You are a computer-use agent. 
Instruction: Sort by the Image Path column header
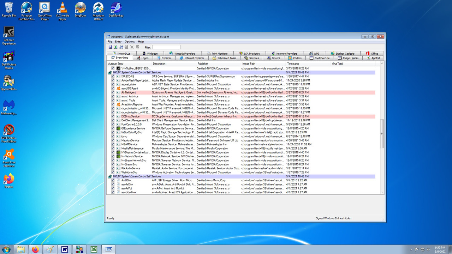pyautogui.click(x=263, y=64)
